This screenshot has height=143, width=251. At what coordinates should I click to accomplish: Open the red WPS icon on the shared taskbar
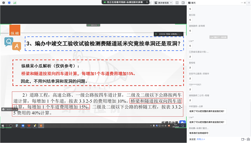29,126
